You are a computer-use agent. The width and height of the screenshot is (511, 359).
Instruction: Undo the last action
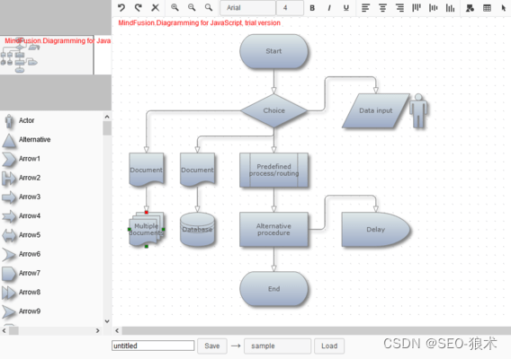pyautogui.click(x=121, y=7)
